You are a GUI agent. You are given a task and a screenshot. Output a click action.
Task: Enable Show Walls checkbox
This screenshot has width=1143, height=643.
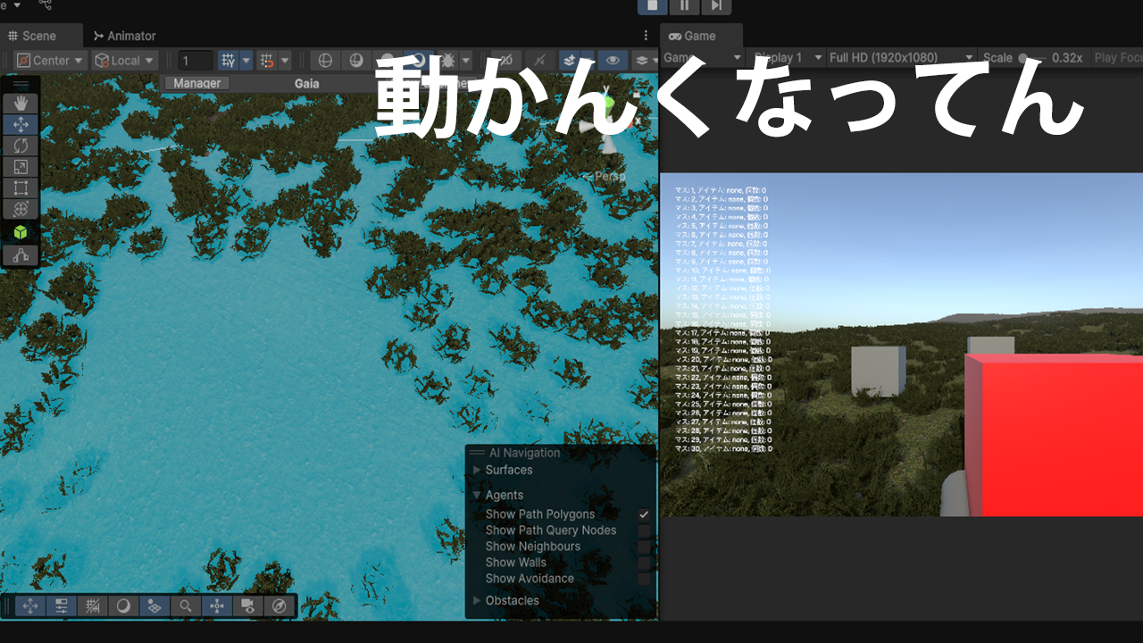pos(644,563)
